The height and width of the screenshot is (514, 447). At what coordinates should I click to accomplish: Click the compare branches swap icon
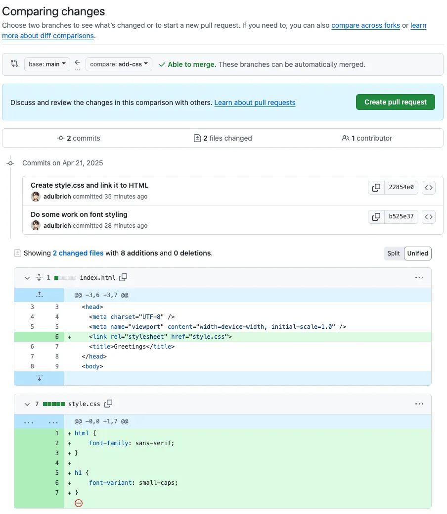click(x=14, y=63)
